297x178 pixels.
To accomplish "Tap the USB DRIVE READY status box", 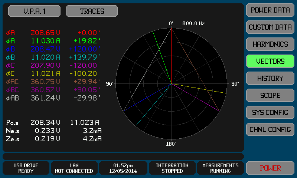I will point(26,168).
